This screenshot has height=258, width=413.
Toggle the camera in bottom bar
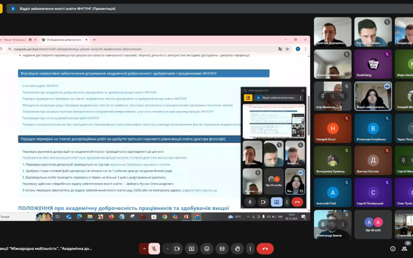(177, 249)
